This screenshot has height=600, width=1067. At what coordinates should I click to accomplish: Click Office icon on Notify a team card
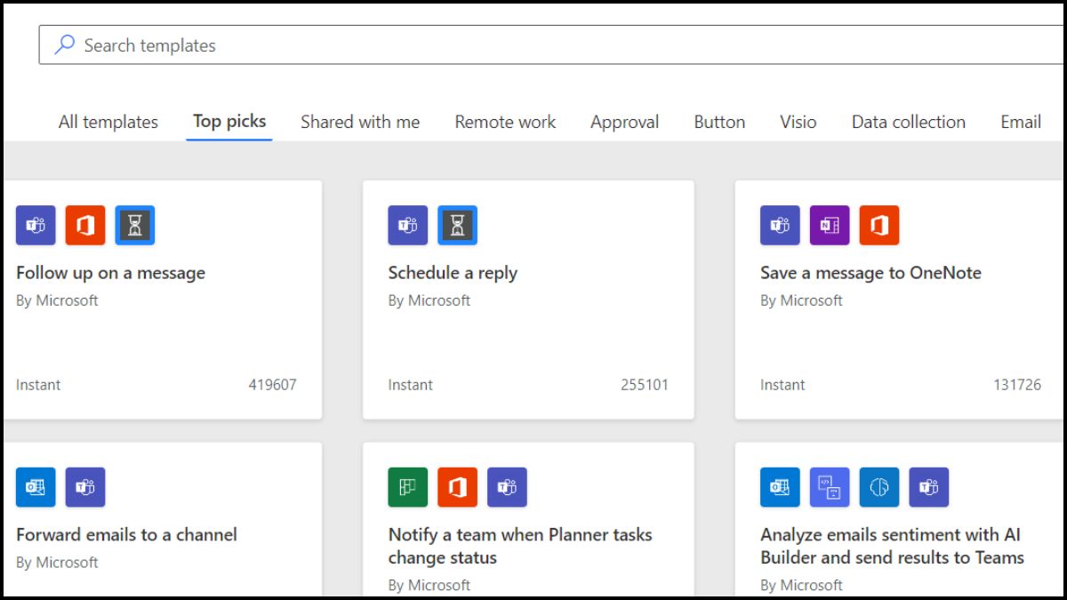click(x=458, y=487)
